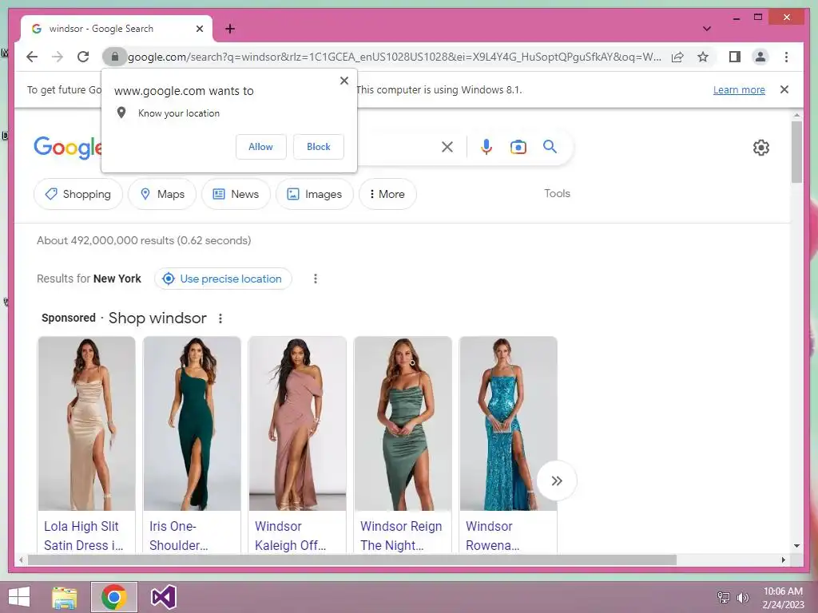View the Windsor Kaleigh dress image
Viewport: 818px width, 613px height.
point(297,423)
